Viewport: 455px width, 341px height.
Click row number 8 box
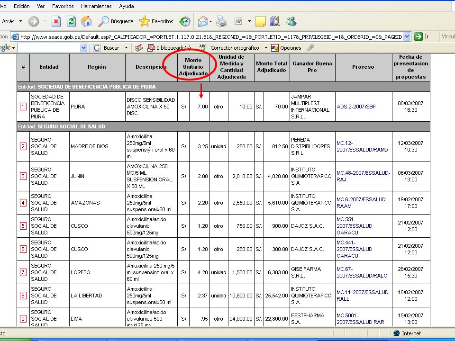tap(23, 296)
